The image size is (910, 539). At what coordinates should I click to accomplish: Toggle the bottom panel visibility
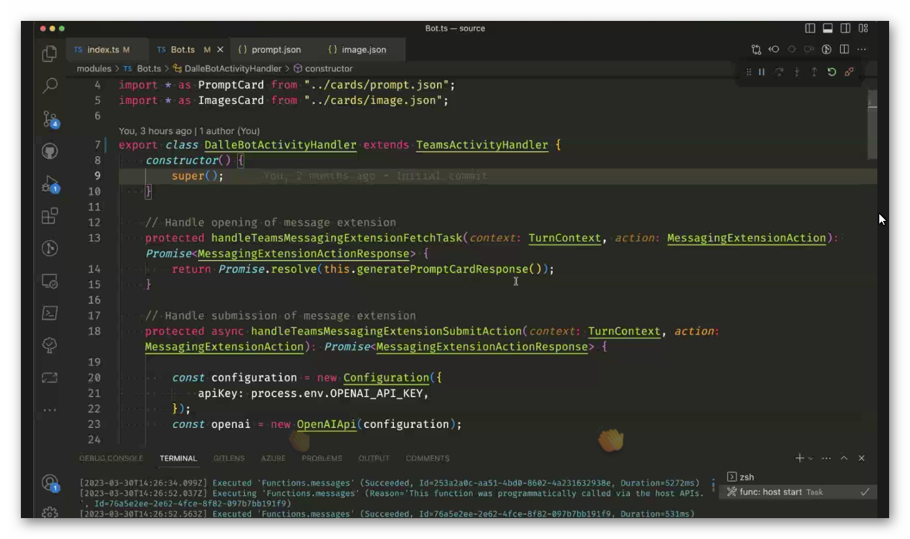click(x=828, y=28)
